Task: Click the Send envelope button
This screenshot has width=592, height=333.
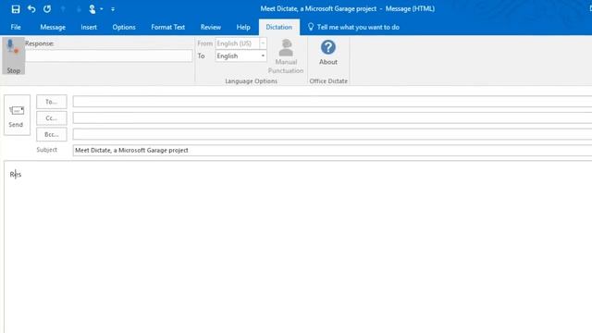Action: coord(17,115)
